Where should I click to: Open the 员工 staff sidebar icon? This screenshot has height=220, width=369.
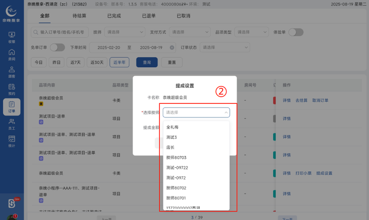point(12,125)
